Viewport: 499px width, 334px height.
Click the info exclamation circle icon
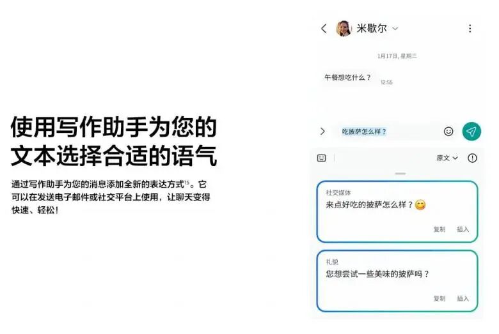pyautogui.click(x=472, y=158)
